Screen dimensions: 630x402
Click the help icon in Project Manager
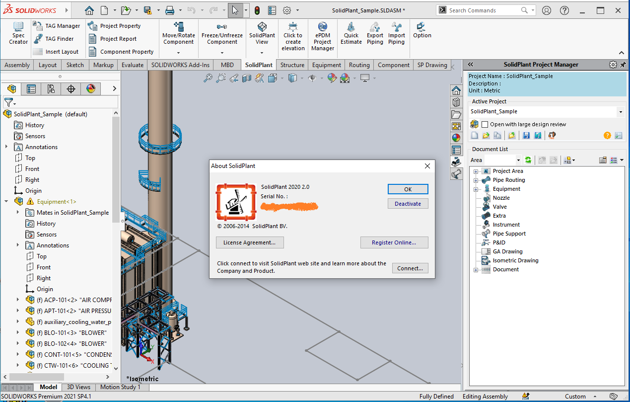click(607, 135)
